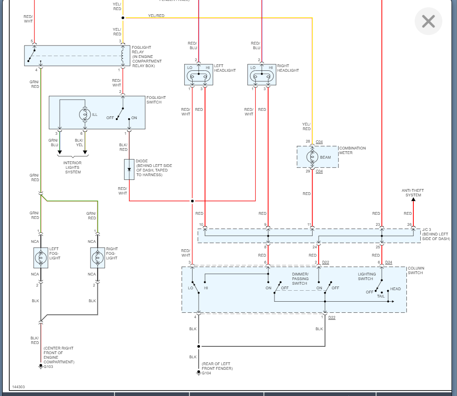Image resolution: width=457 pixels, height=396 pixels.
Task: Click the G104 ground symbol
Action: [199, 373]
